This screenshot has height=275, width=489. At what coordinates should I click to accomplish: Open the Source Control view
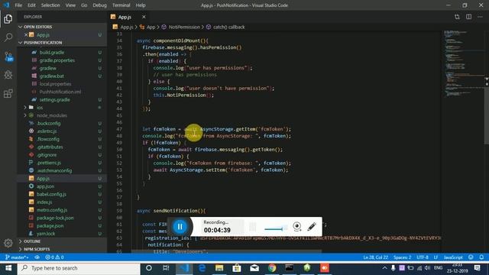[x=8, y=57]
